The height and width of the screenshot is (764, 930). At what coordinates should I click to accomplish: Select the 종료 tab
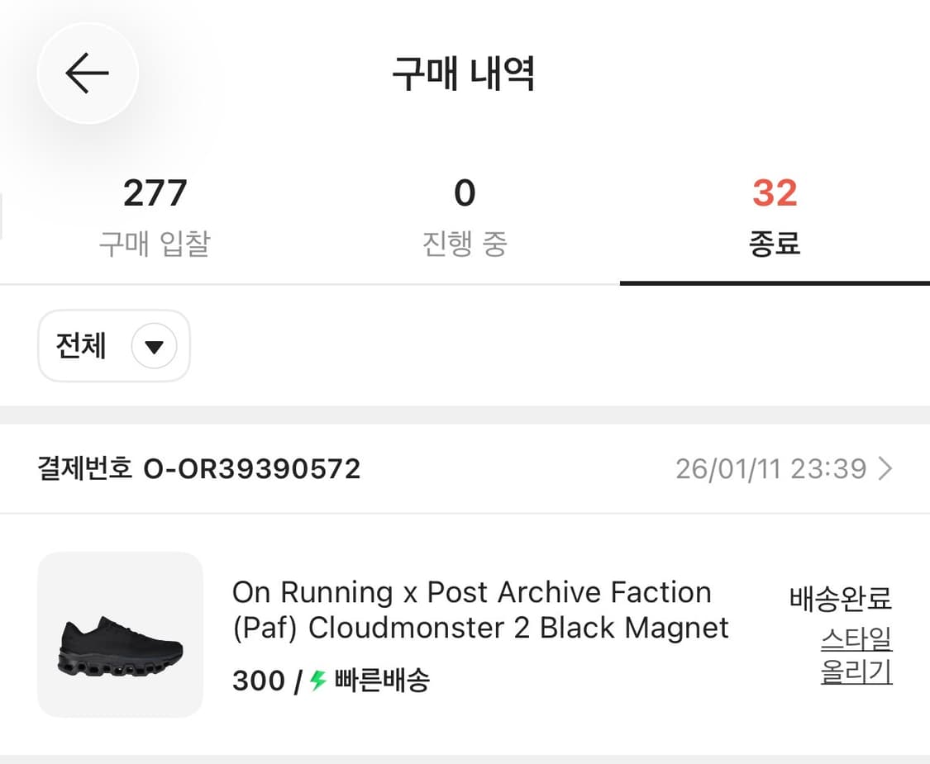[775, 215]
